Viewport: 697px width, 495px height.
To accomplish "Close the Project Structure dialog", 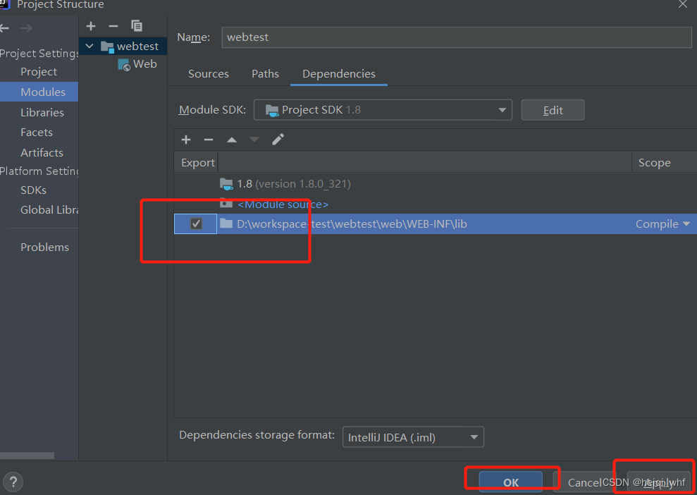I will 683,4.
